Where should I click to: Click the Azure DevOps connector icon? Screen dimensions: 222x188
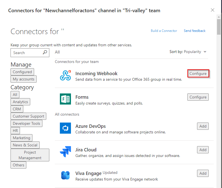coord(65,128)
